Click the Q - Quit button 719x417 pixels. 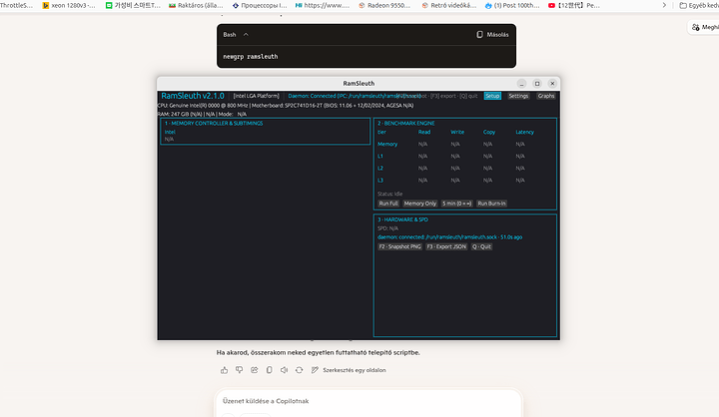point(481,246)
